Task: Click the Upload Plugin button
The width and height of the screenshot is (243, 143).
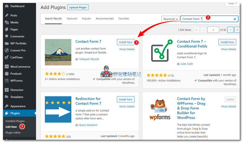Action: [x=78, y=7]
